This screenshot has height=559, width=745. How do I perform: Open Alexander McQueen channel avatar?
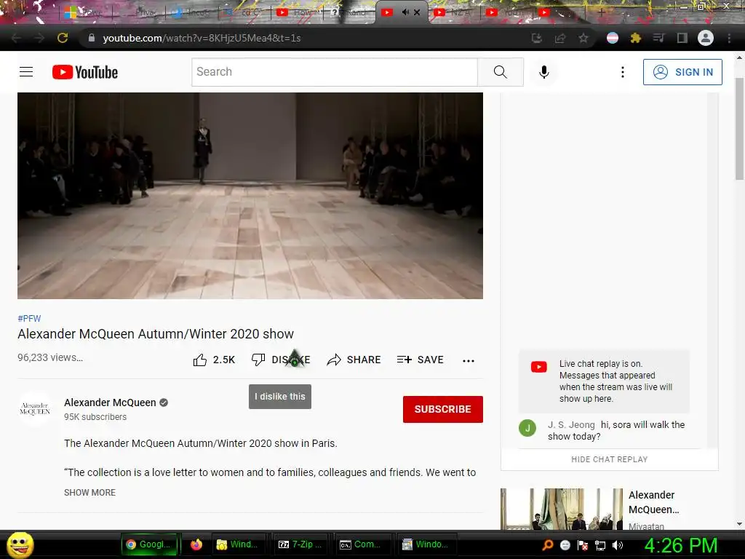[35, 409]
